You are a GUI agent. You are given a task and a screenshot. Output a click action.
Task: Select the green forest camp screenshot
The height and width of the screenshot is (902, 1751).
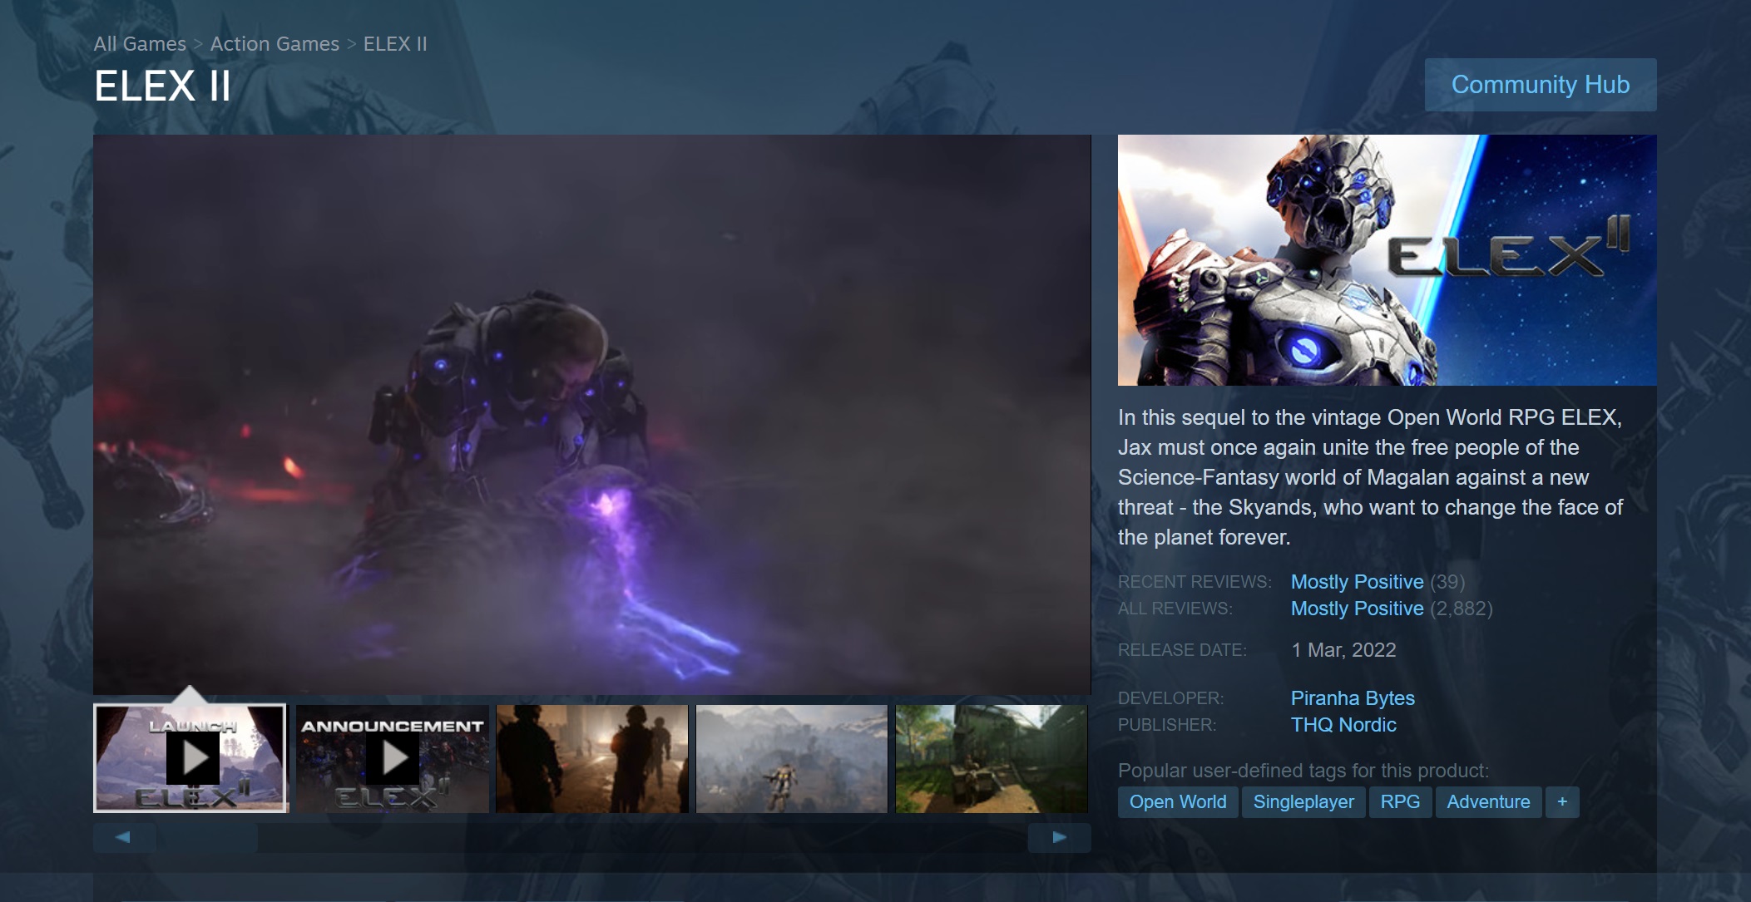point(991,758)
